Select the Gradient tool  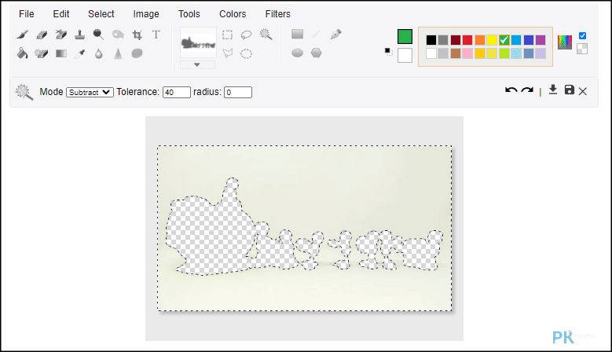click(61, 53)
